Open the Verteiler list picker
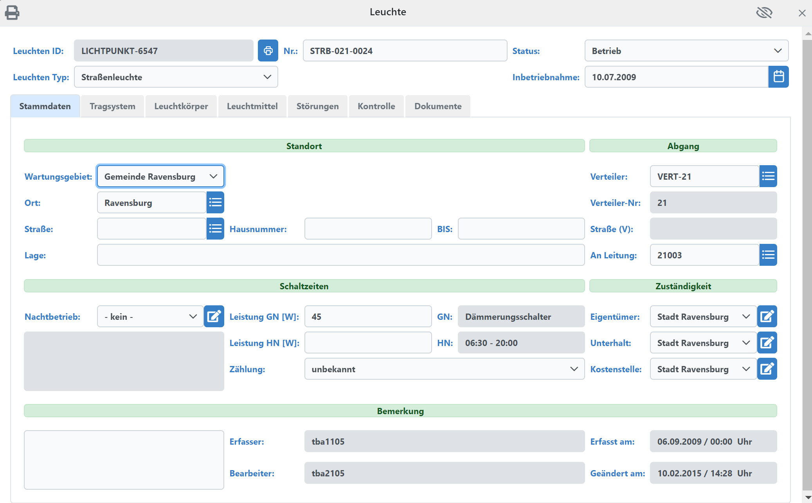The image size is (812, 503). pos(768,176)
